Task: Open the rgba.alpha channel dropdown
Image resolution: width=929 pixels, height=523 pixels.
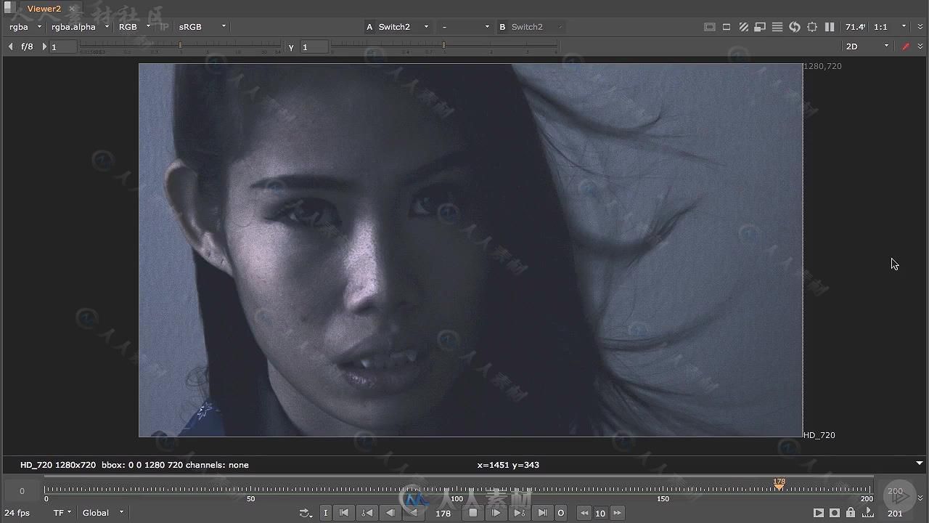Action: point(80,27)
